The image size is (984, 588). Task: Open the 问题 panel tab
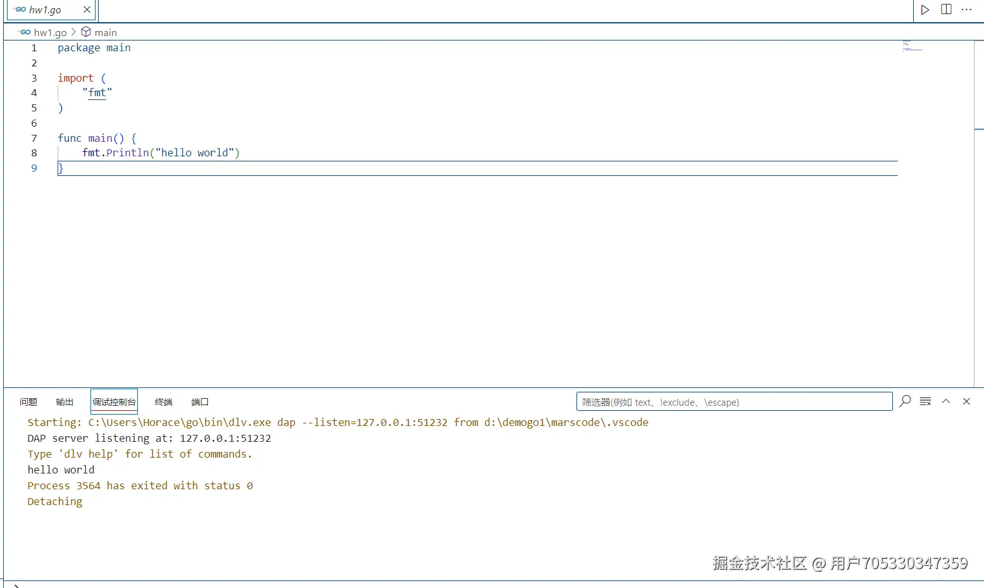pos(28,401)
